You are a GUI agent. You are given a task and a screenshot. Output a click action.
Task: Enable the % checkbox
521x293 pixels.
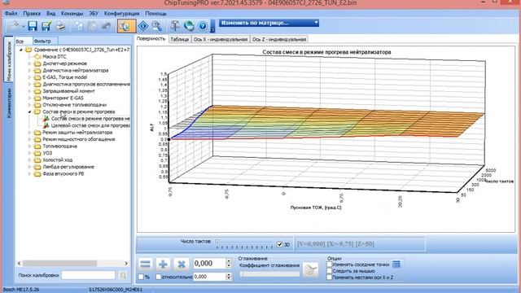[x=141, y=277]
